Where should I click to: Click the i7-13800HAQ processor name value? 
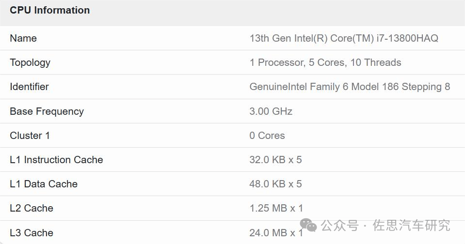coord(344,38)
